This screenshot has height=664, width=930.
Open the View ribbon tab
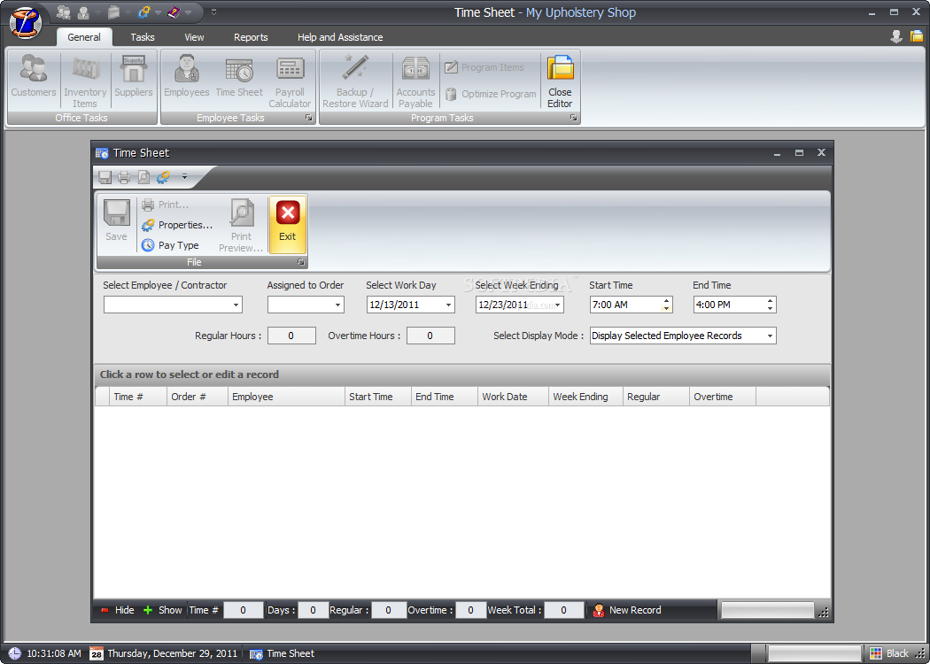pos(194,37)
